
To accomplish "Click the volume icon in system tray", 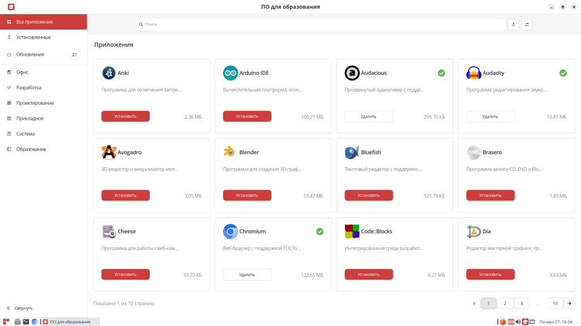I will tap(518, 321).
